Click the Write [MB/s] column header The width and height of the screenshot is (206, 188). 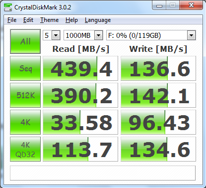158,49
